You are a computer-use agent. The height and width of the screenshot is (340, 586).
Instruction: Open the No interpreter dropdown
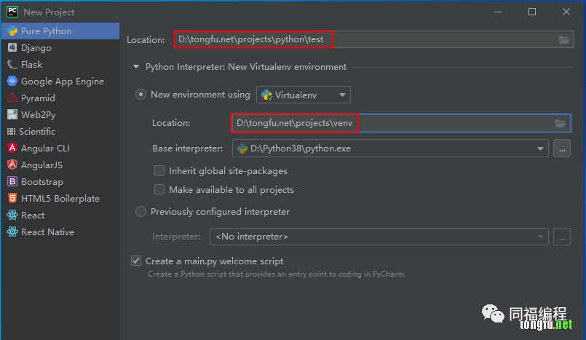[x=379, y=237]
